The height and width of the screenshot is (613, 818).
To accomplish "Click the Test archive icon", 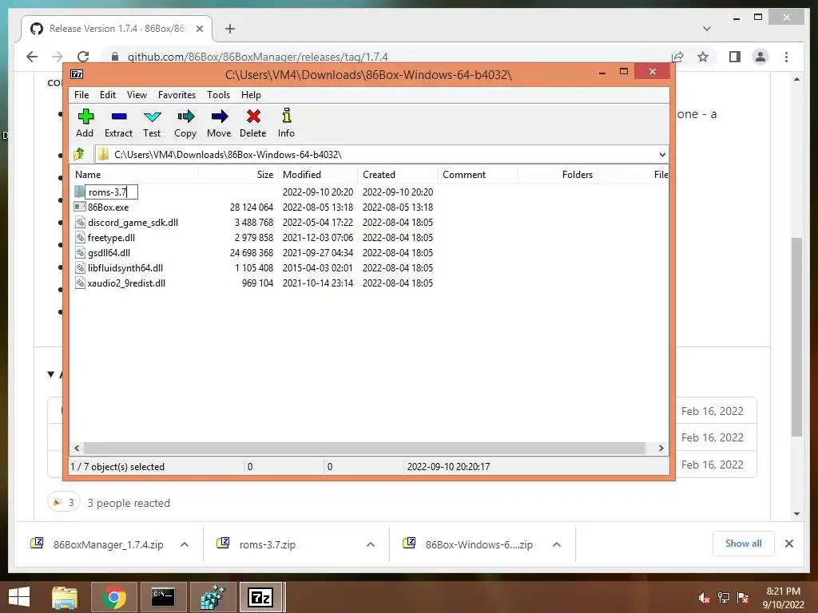I will click(x=152, y=117).
